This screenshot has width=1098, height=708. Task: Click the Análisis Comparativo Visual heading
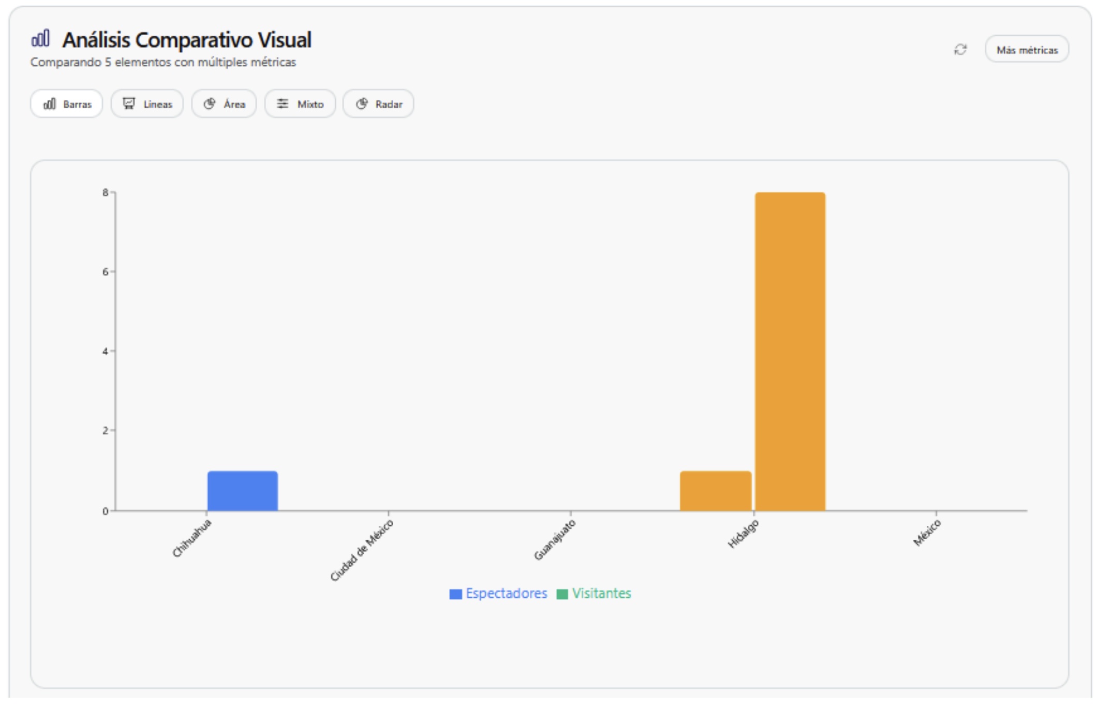(x=187, y=40)
